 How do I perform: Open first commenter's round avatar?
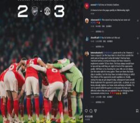pyautogui.click(x=87, y=21)
